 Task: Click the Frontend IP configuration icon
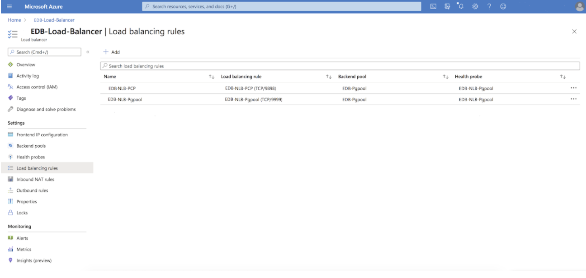coord(11,135)
